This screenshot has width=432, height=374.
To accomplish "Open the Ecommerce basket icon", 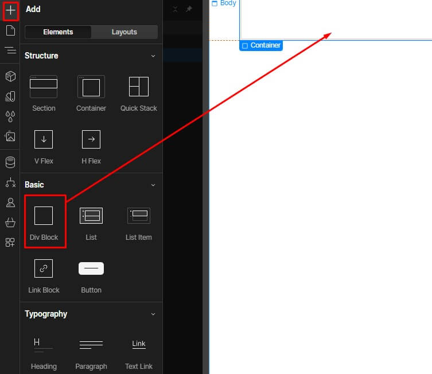I will pyautogui.click(x=10, y=223).
